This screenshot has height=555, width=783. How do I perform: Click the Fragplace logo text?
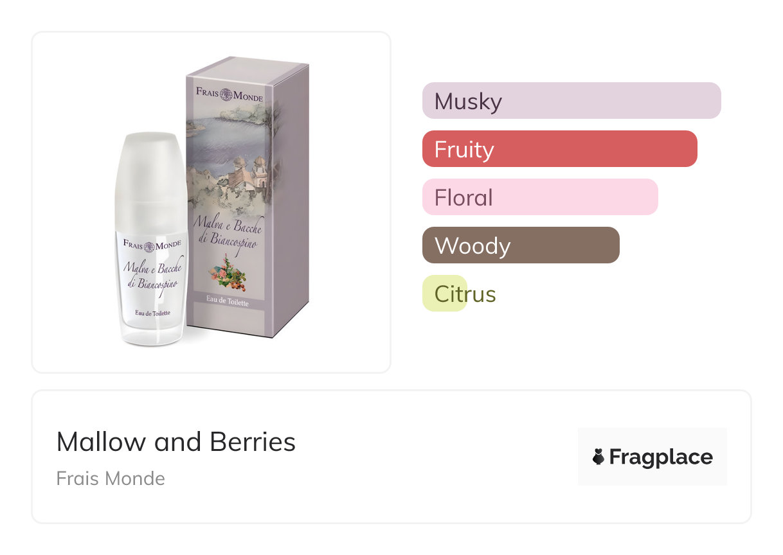point(660,457)
